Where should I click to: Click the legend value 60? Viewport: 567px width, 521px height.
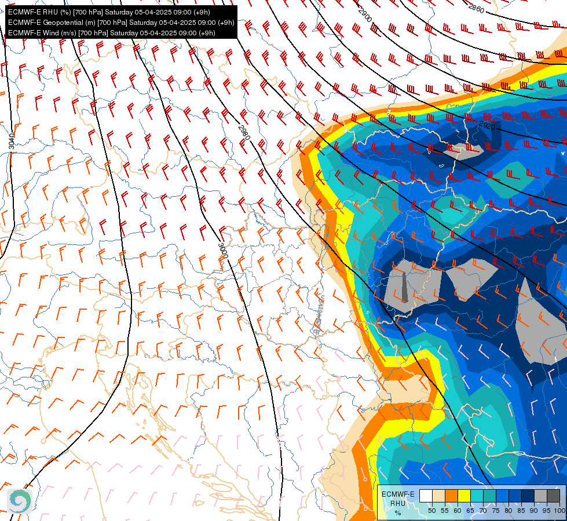pyautogui.click(x=458, y=511)
